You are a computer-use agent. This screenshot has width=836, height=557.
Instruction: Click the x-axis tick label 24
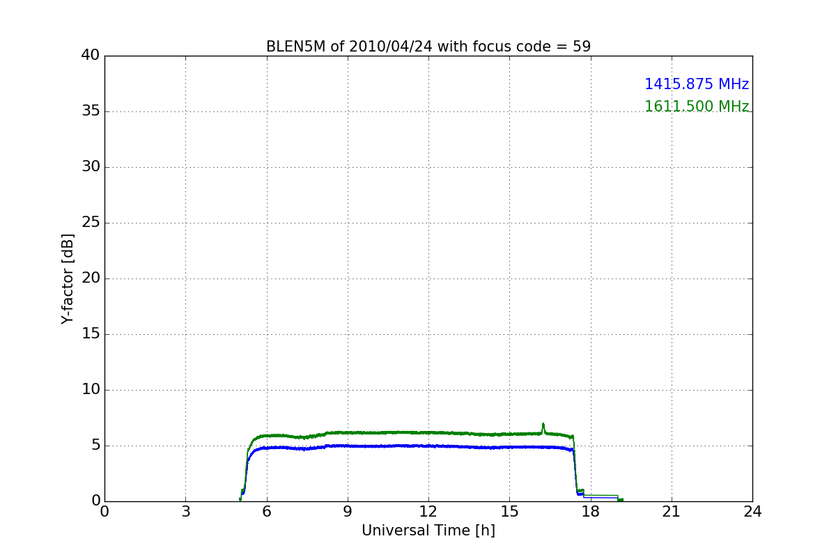pos(752,512)
